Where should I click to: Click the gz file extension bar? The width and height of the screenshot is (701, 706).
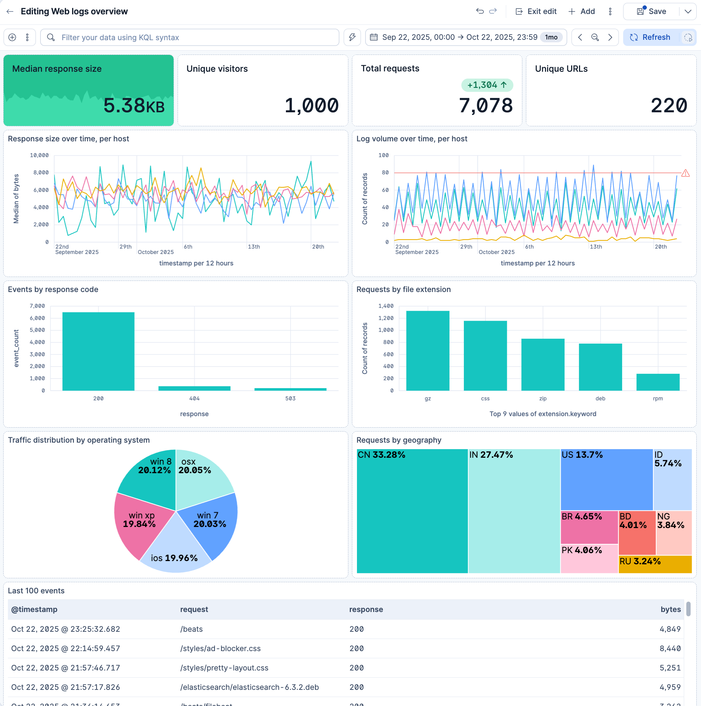click(x=428, y=351)
